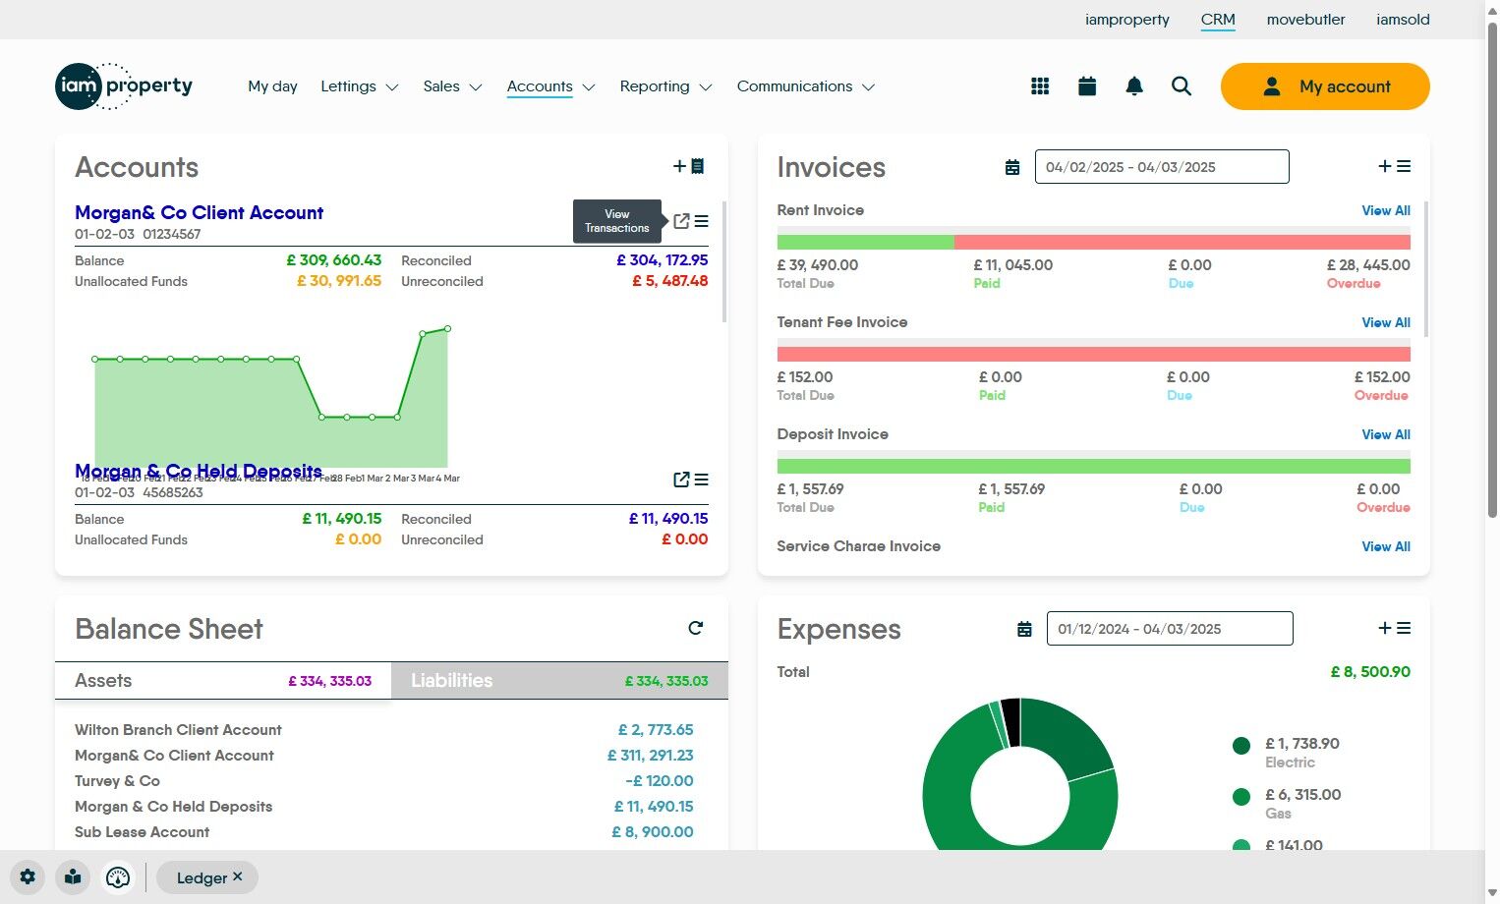View transactions for Morgan& Co Client Account
Image resolution: width=1500 pixels, height=904 pixels.
[681, 221]
